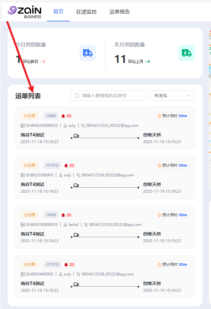Viewport: 211px width, 309px height.
Task: Switch to the 首页 tab
Action: pyautogui.click(x=58, y=12)
